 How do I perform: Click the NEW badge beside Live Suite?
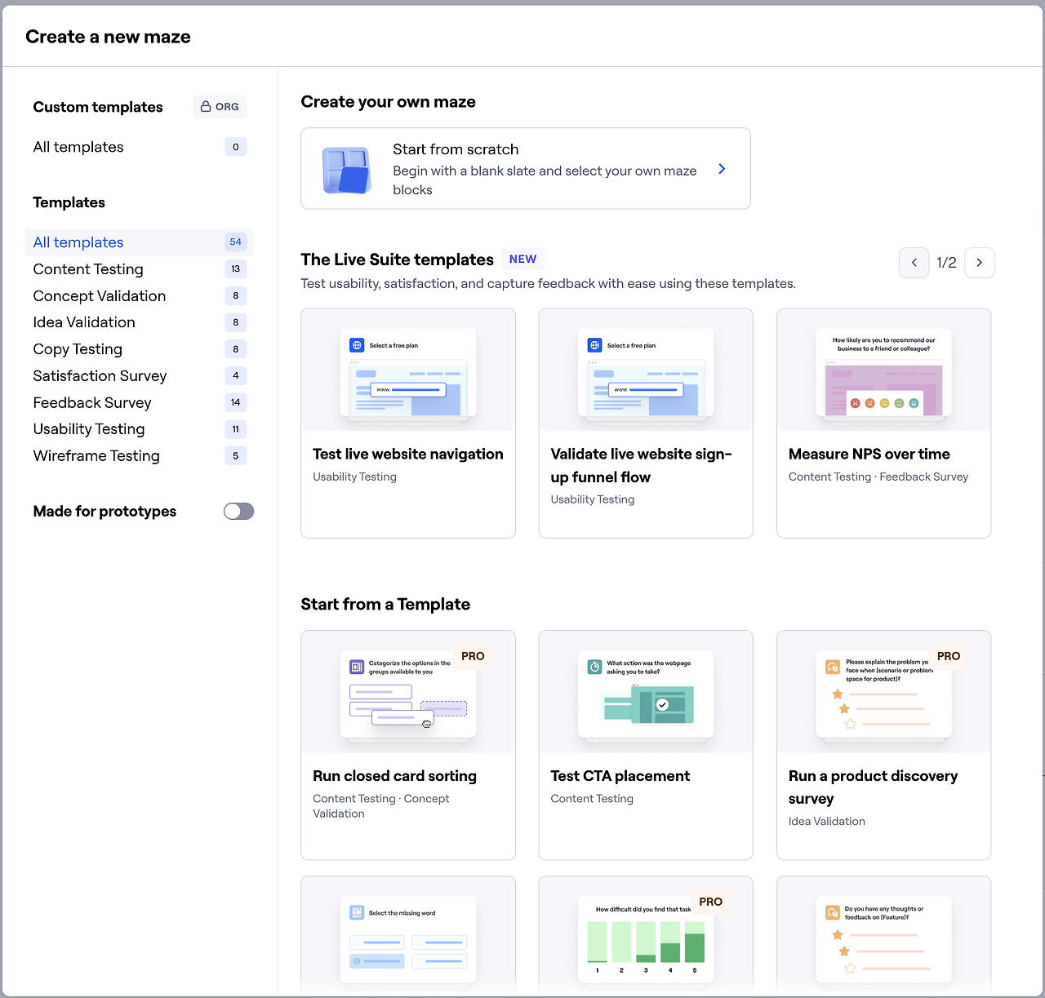(522, 259)
